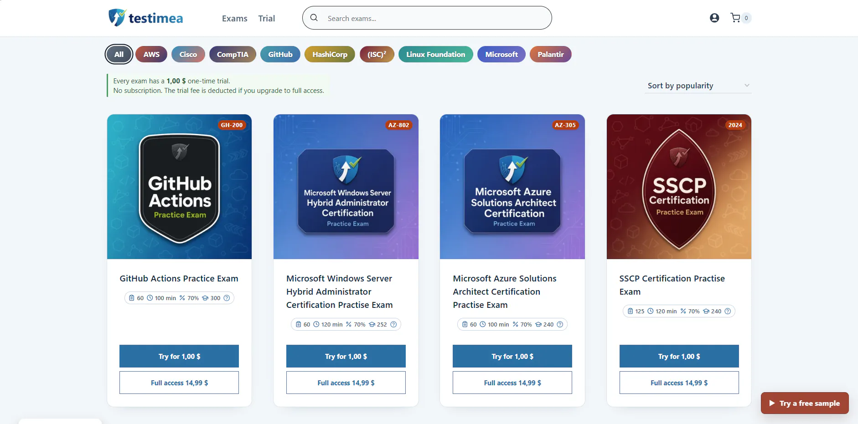Open the Azure Solutions Architect thumbnail
858x424 pixels.
point(512,187)
